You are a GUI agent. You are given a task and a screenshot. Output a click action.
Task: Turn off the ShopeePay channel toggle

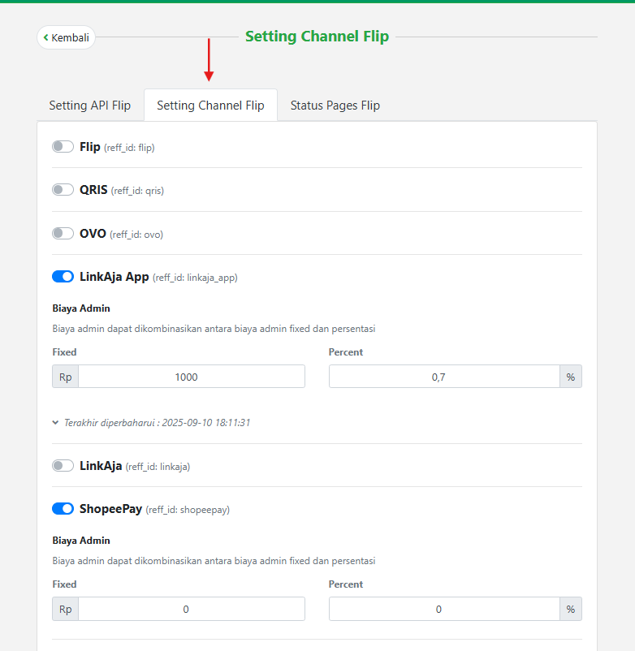pos(63,509)
